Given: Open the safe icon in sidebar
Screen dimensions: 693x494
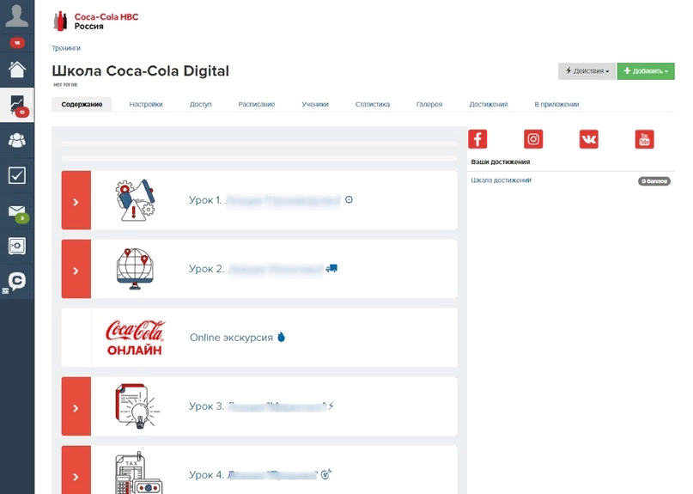Looking at the screenshot, I should pos(17,246).
